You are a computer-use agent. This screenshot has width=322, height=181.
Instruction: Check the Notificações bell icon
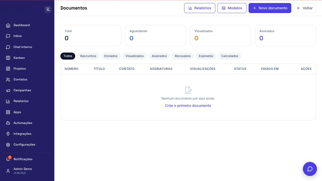pyautogui.click(x=8, y=159)
